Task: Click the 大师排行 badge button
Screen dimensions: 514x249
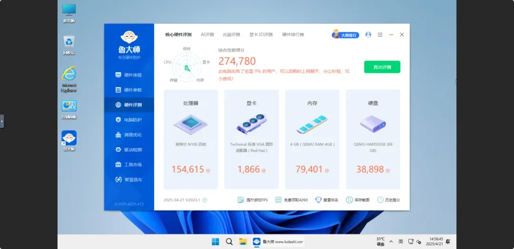Action: click(346, 35)
